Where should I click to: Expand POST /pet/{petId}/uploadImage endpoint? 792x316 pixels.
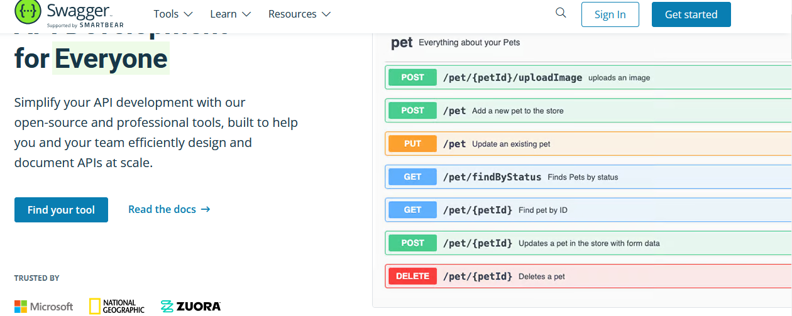coord(588,77)
